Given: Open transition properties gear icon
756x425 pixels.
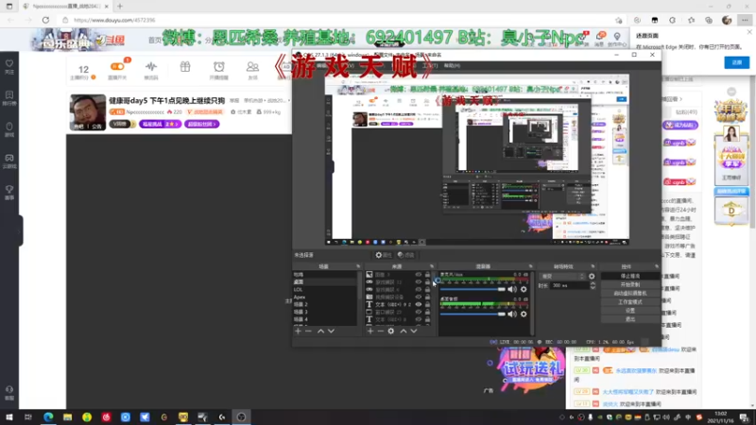Looking at the screenshot, I should [592, 277].
